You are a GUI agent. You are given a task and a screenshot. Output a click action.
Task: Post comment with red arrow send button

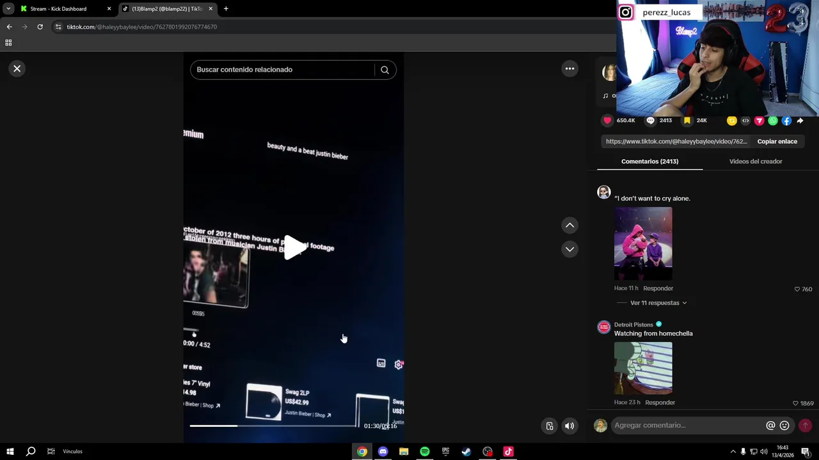point(805,425)
